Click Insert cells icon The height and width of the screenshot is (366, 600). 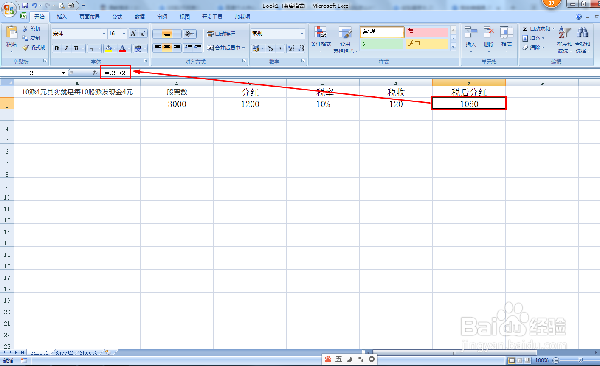[x=470, y=32]
